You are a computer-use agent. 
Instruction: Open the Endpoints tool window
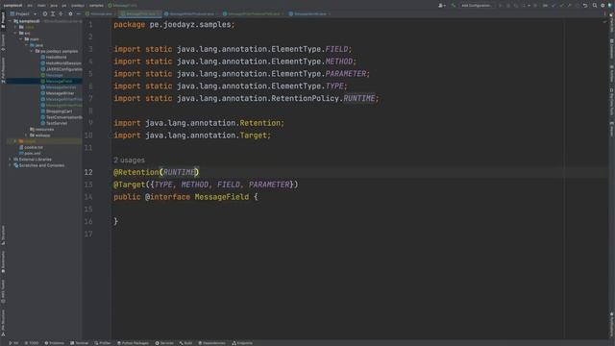coord(242,343)
